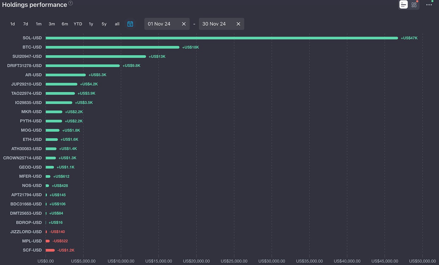Viewport: 439px width, 265px height.
Task: Click the AR-USD holding label
Action: (x=33, y=75)
